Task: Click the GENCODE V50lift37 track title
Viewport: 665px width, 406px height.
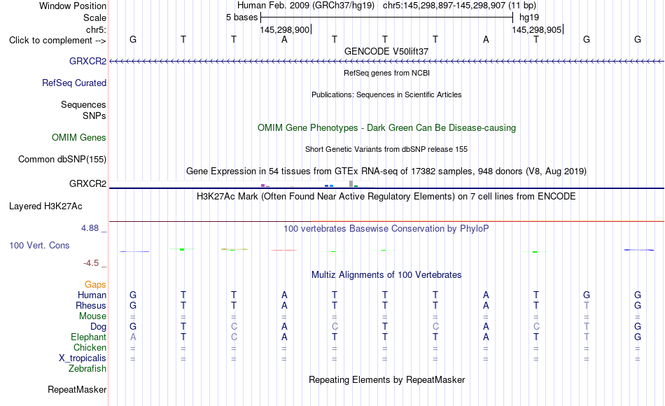Action: (386, 51)
